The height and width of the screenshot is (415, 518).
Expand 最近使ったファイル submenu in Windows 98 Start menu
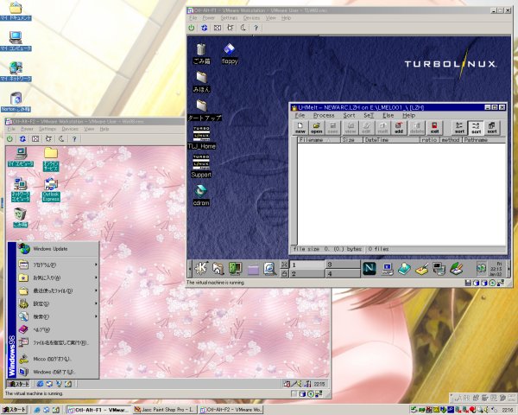tap(58, 290)
